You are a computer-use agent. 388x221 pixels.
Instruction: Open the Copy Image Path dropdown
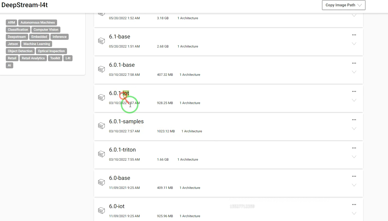(x=344, y=5)
